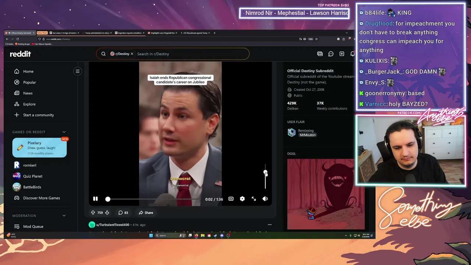Open File Explorer from the taskbar
Screen dimensions: 471x265
click(203, 236)
